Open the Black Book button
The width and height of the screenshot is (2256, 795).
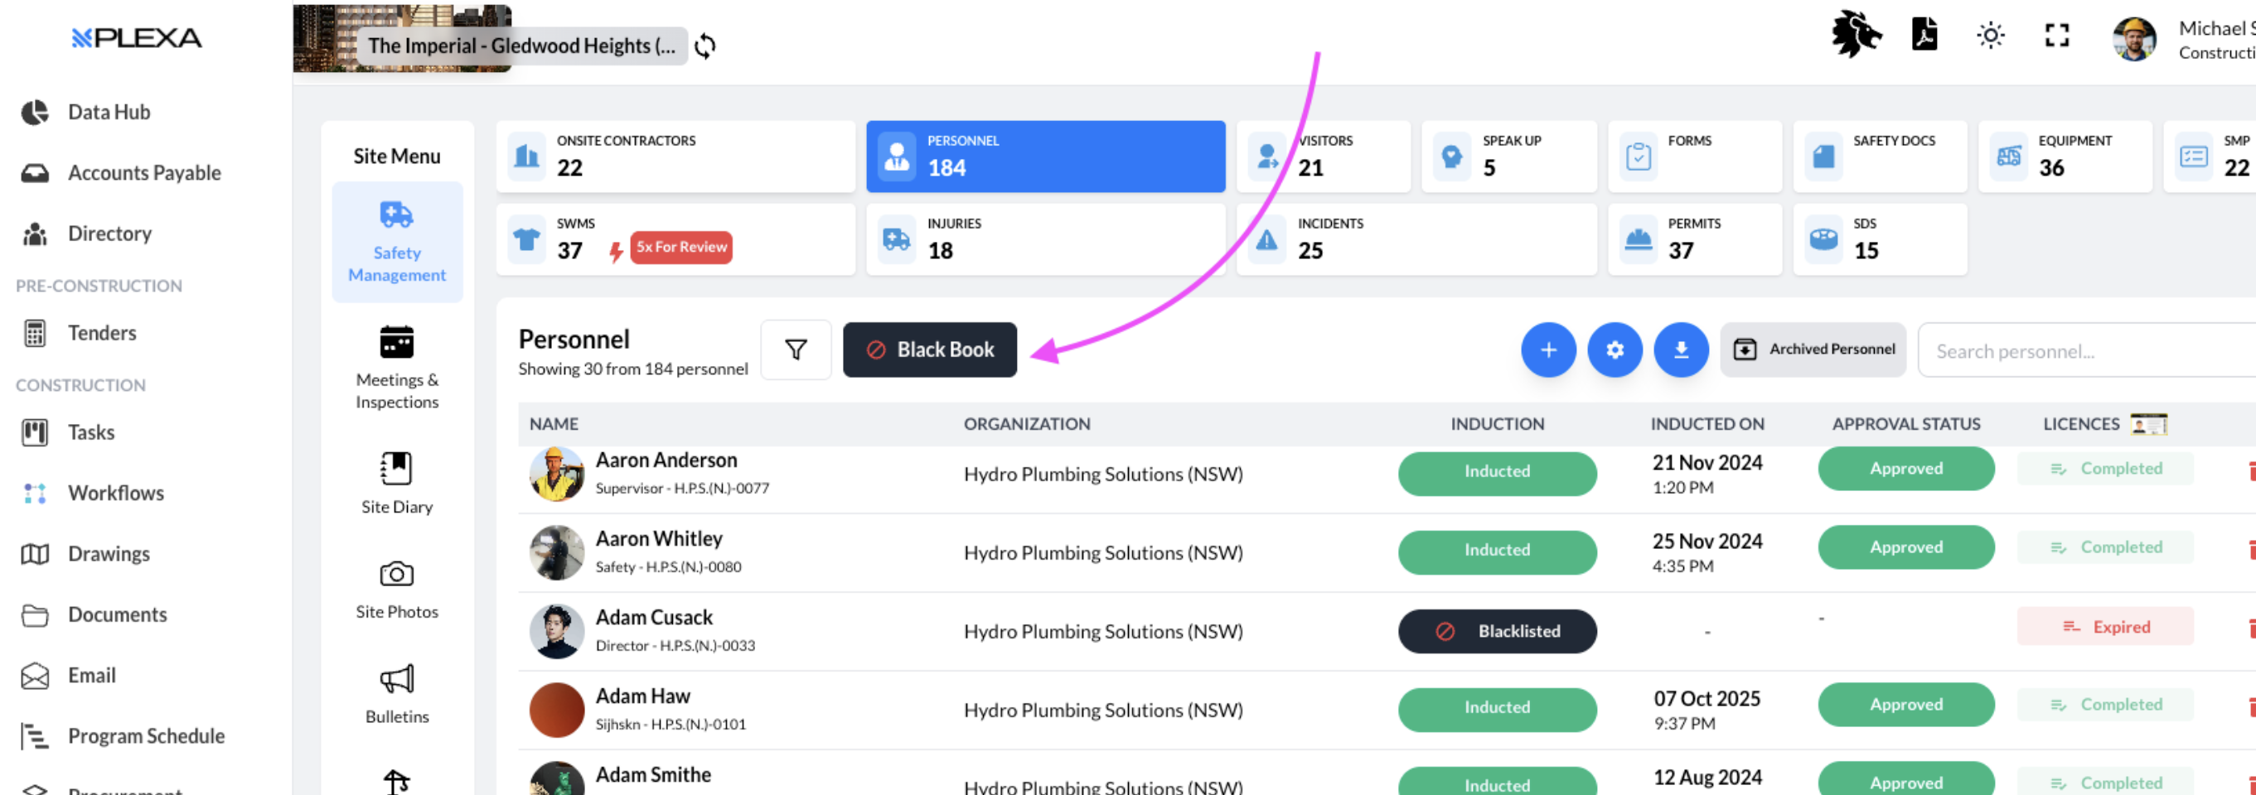(x=929, y=349)
